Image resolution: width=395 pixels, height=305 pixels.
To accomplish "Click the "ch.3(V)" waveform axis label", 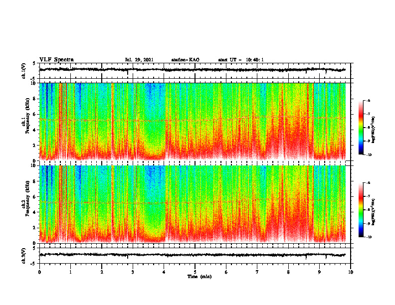I will pos(23,256).
